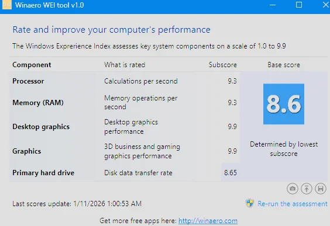
Task: Minimize the Winaero WEI tool window
Action: click(273, 5)
